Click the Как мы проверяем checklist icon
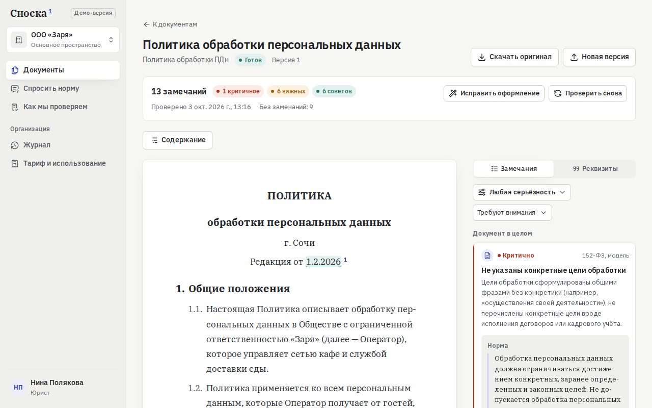 coord(15,107)
